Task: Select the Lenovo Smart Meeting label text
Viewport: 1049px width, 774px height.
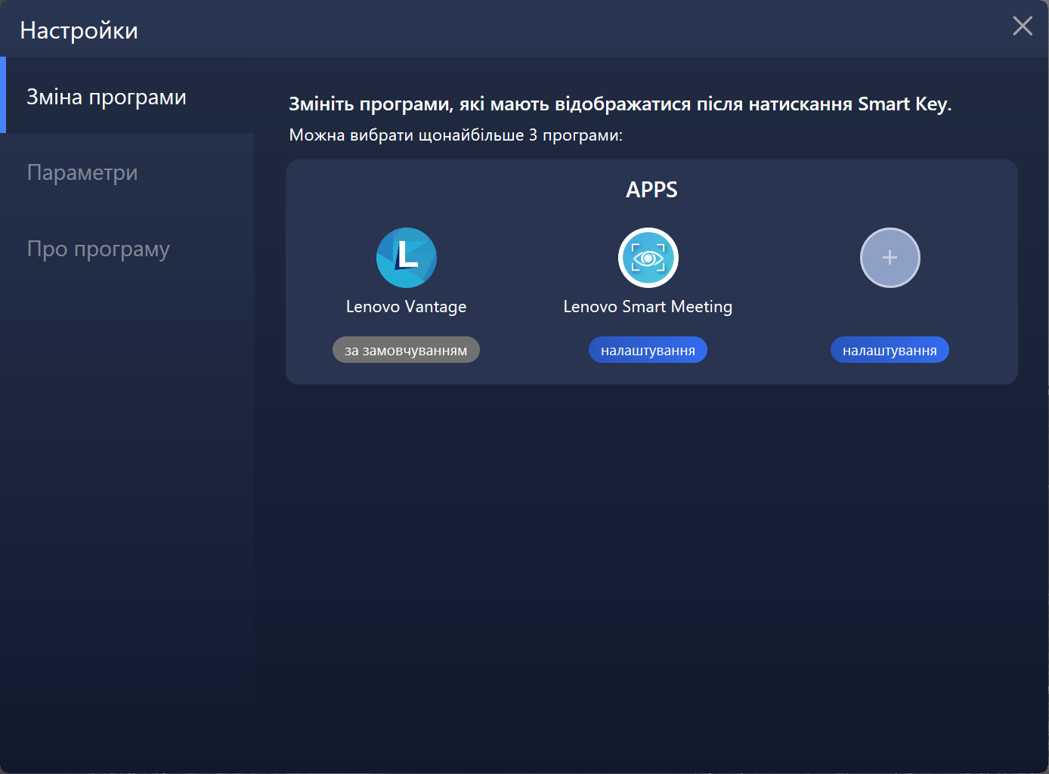Action: (x=648, y=307)
